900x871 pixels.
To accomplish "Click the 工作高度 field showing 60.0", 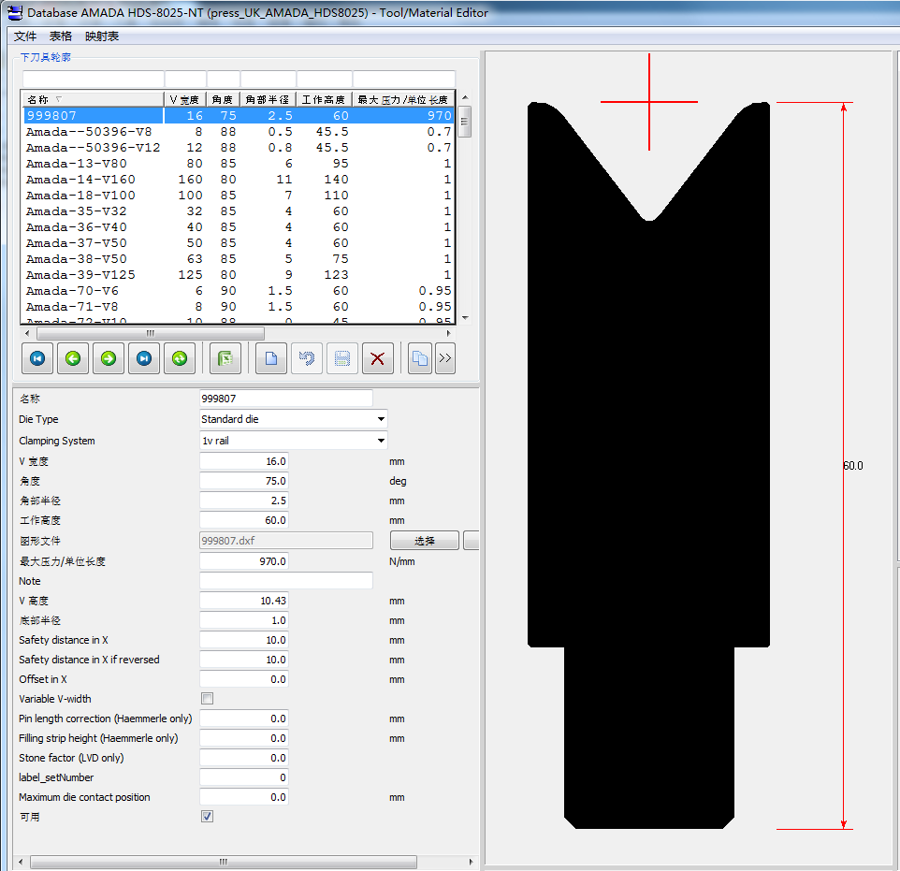I will coord(244,519).
